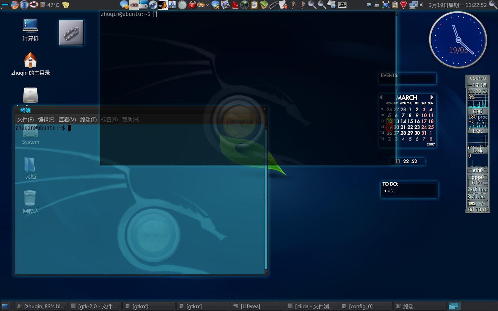Check the 47°C temperature sensor applet
498x311 pixels.
click(x=50, y=5)
